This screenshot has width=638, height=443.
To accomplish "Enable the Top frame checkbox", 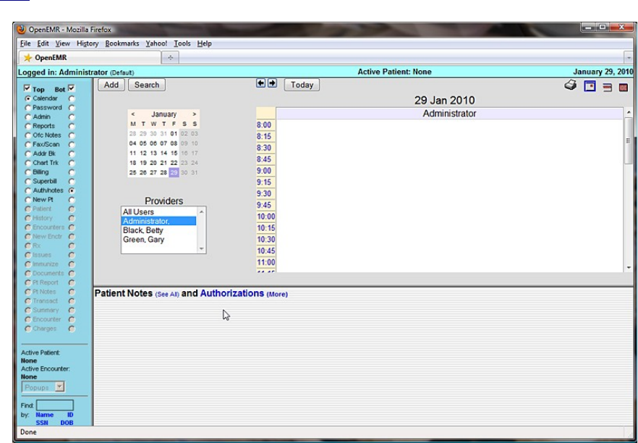I will pyautogui.click(x=27, y=88).
